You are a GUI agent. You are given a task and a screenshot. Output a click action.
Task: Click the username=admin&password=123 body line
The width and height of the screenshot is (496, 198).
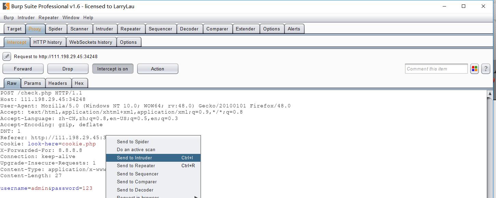coord(46,188)
